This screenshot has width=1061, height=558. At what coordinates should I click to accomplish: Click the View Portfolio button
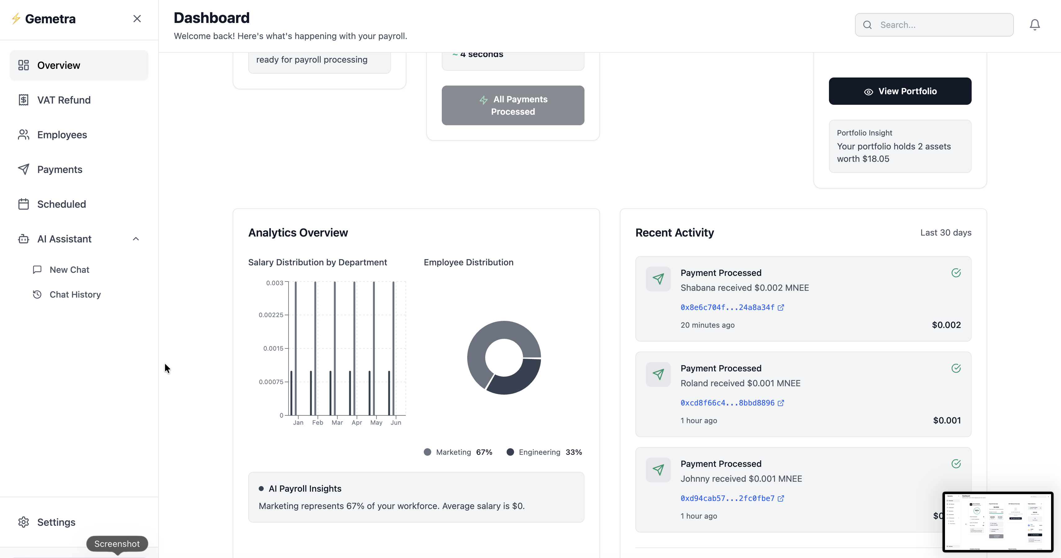click(x=900, y=91)
